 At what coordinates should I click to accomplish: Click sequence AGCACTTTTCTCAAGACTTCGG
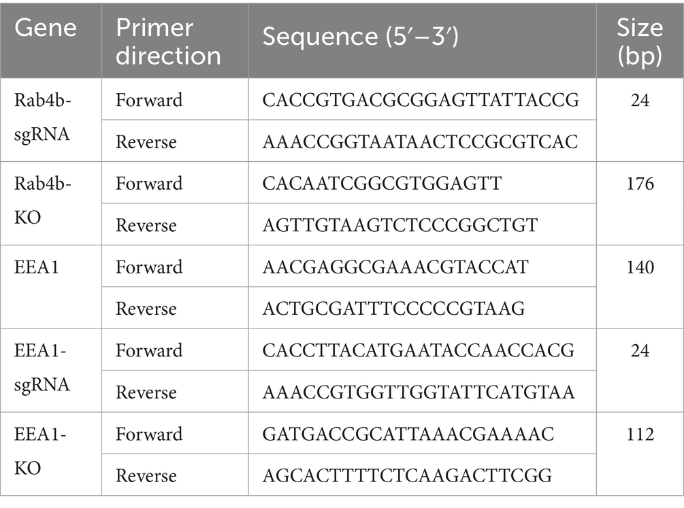coord(405,476)
